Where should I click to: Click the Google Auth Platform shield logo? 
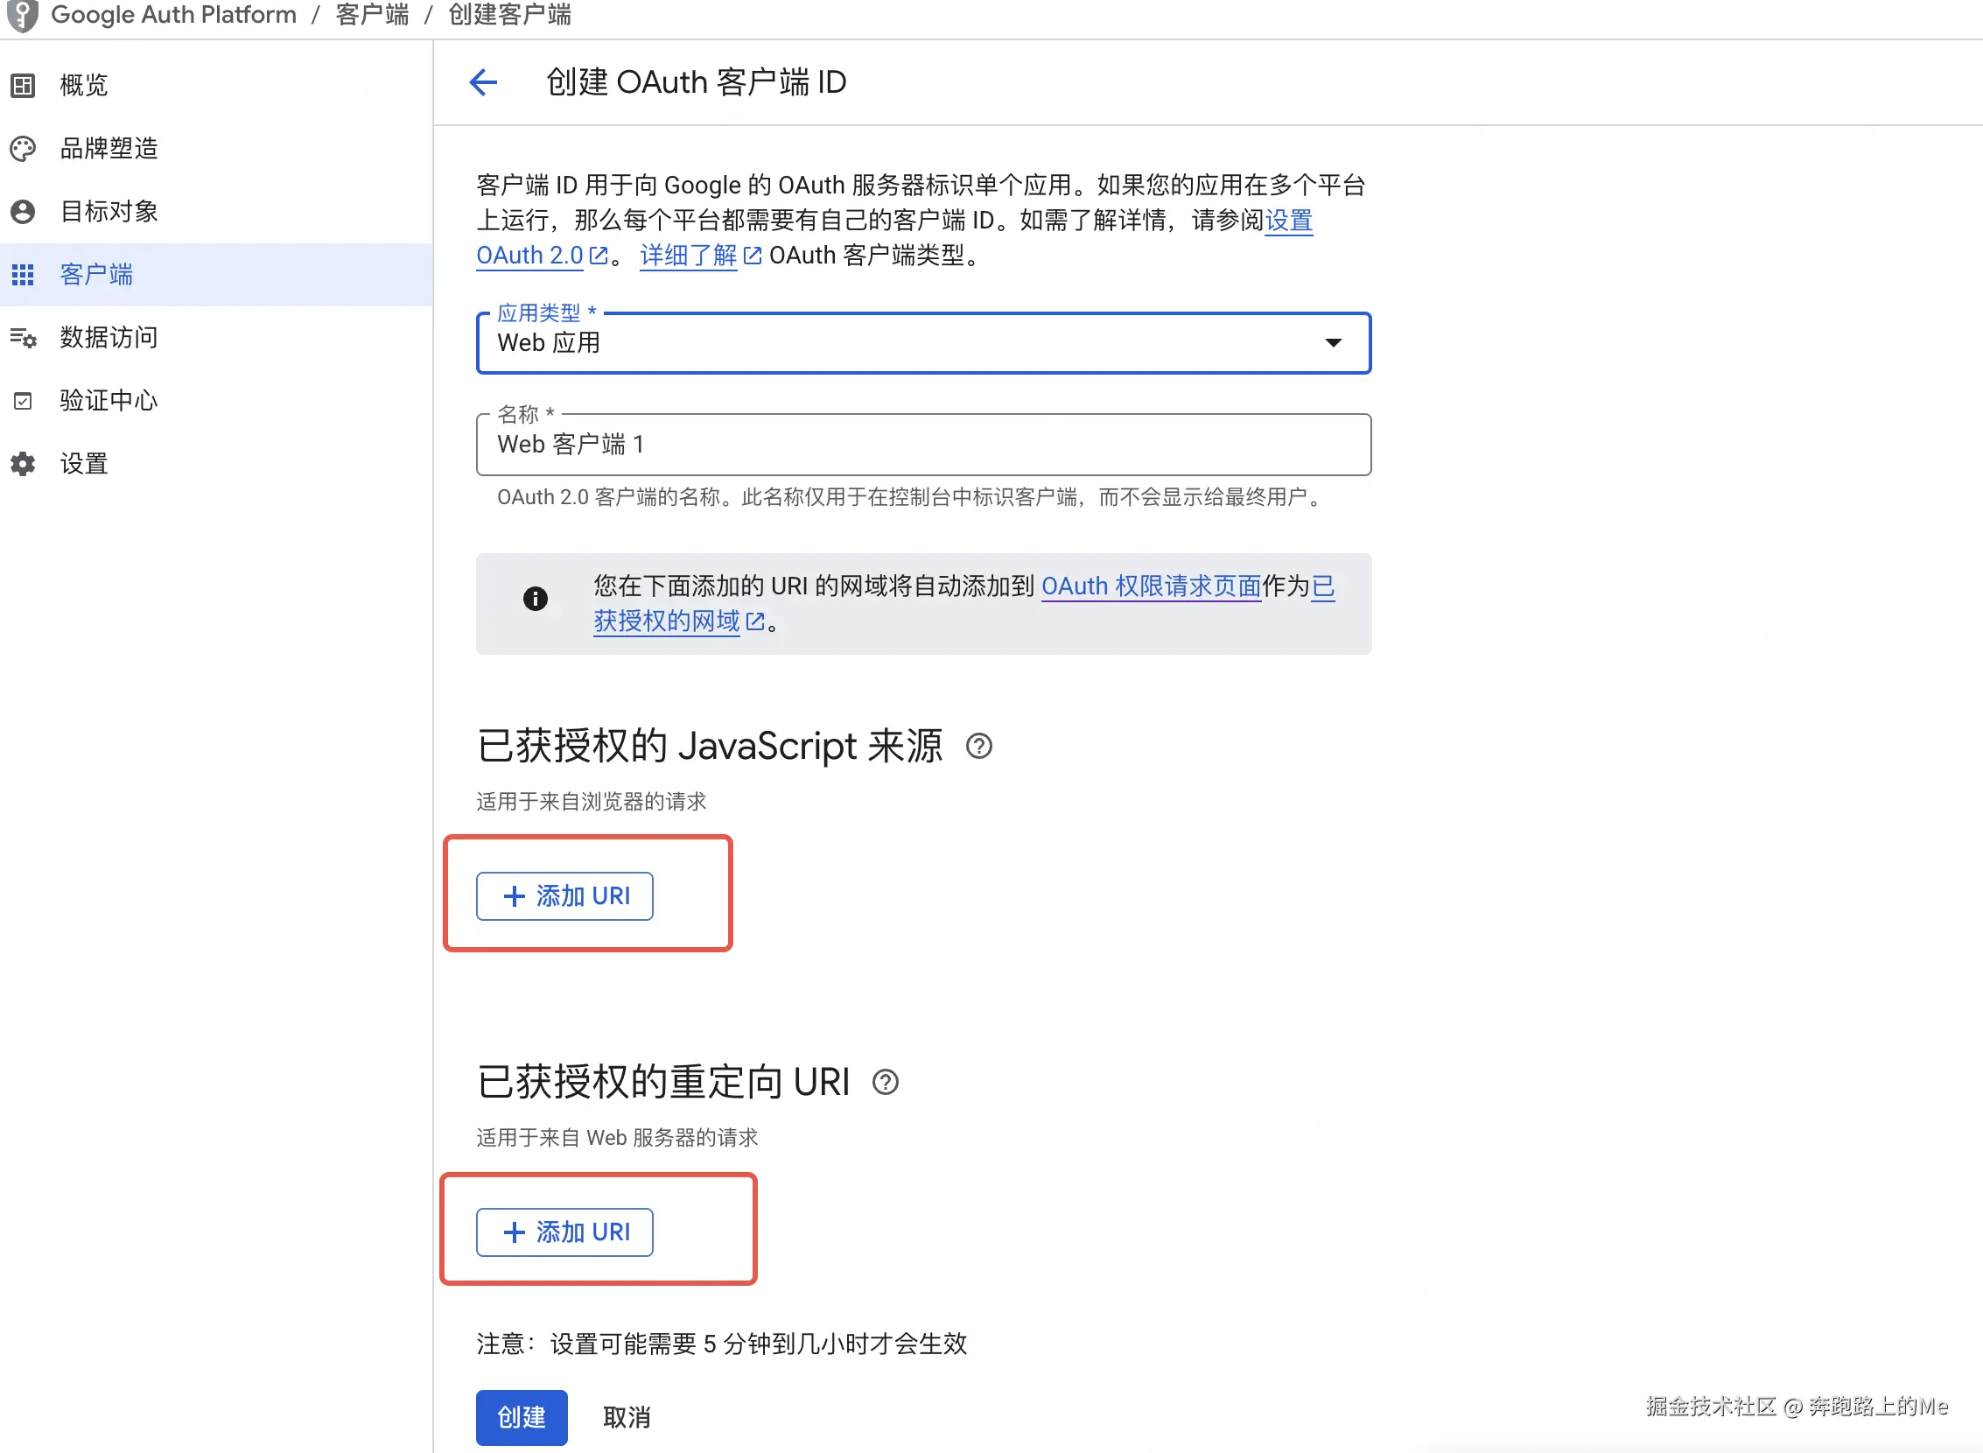[23, 15]
